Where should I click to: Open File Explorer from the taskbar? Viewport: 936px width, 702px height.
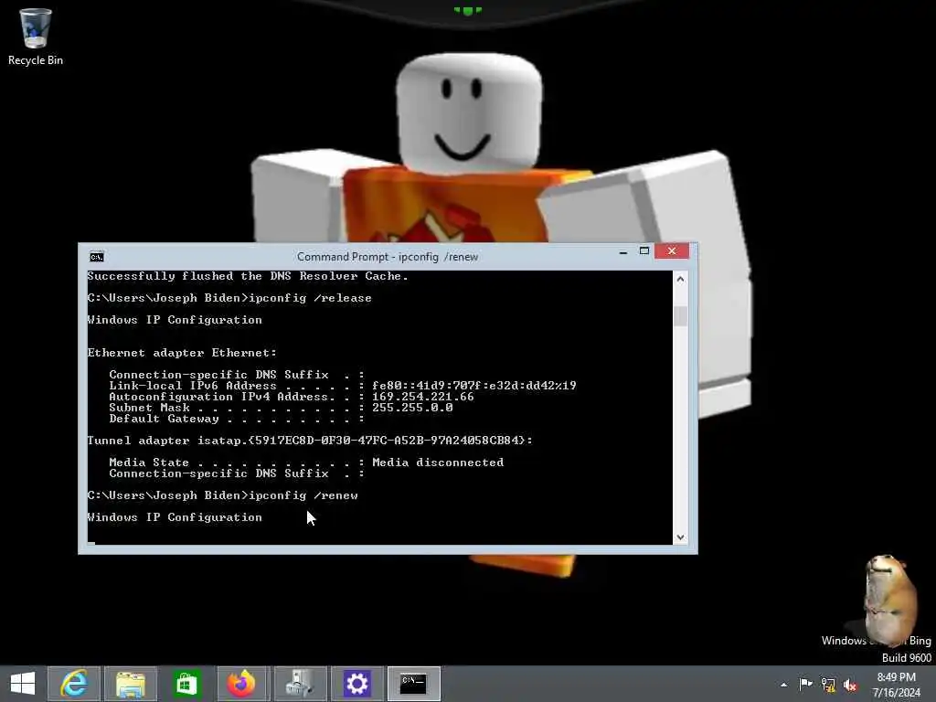point(131,684)
